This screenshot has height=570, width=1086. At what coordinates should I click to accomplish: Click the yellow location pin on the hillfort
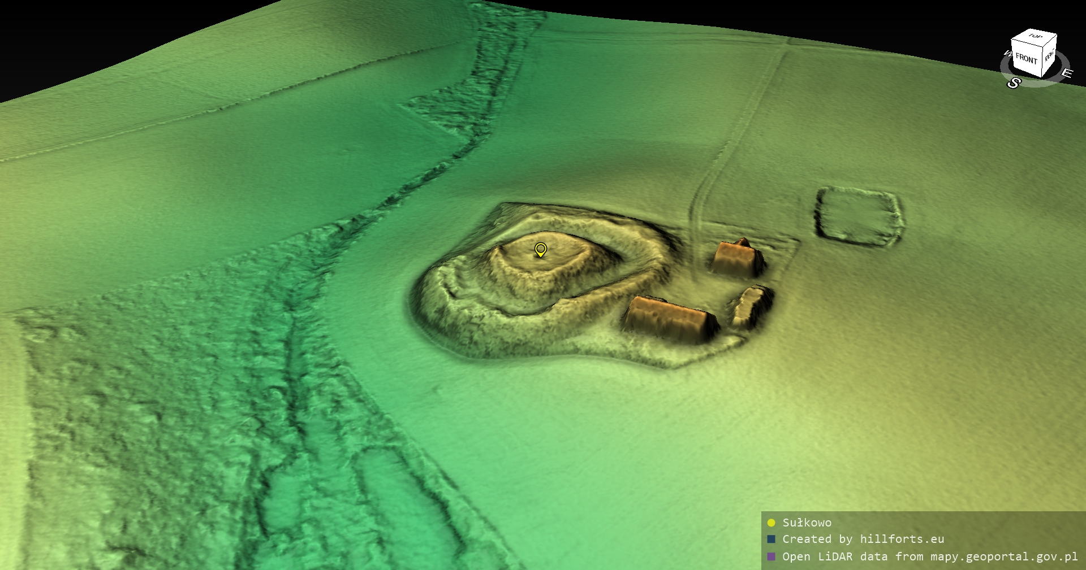pos(541,249)
